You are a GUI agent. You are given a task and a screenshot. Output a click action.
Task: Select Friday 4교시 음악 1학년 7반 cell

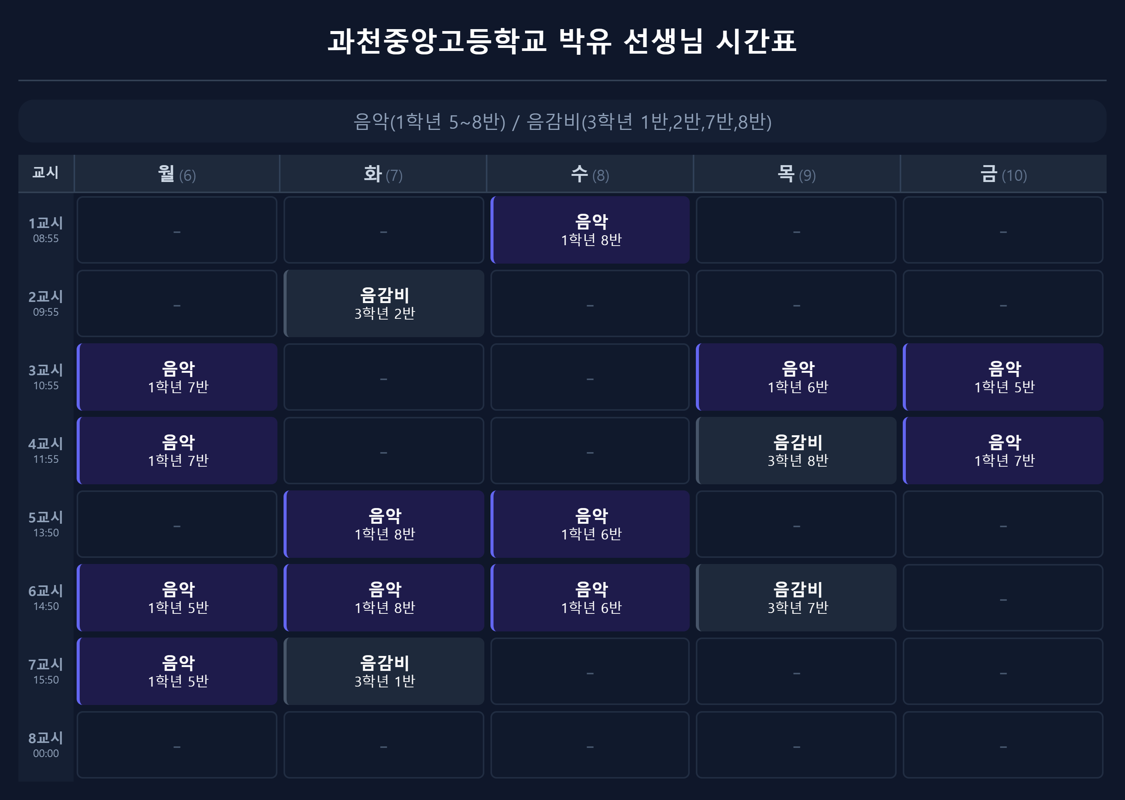(x=1003, y=450)
